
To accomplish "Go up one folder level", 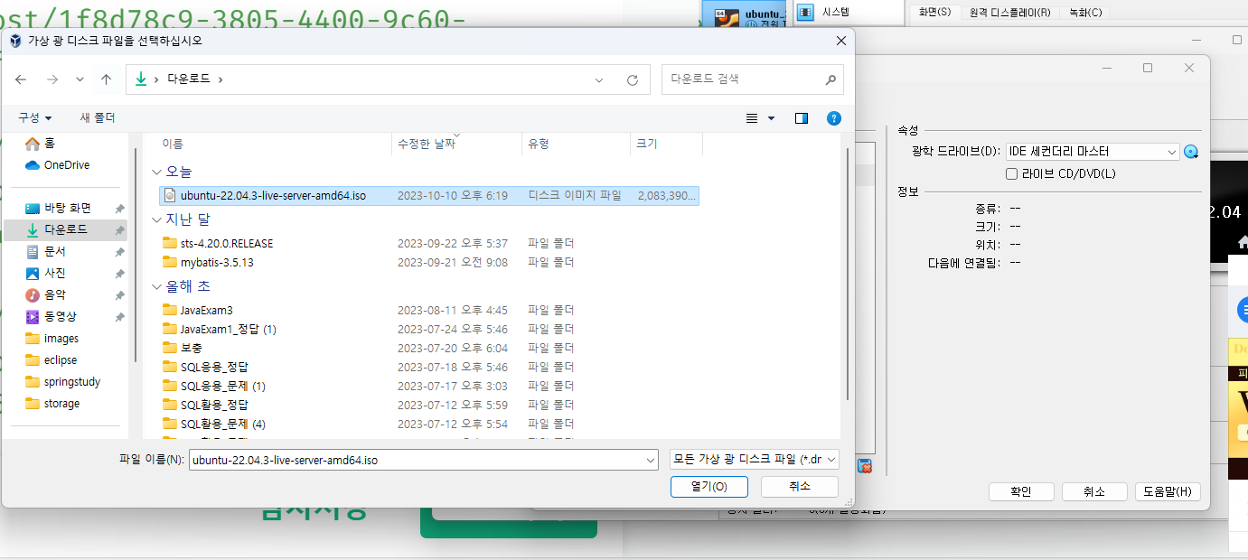I will tap(106, 79).
